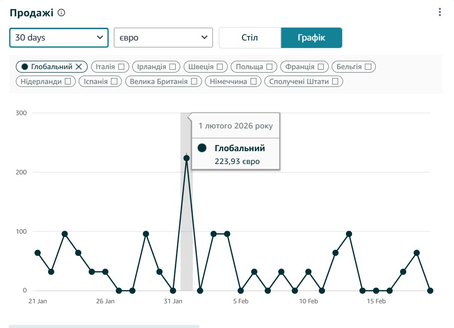This screenshot has width=454, height=328.
Task: Click the tooltip date 1 лютого 2026 року
Action: tap(236, 125)
